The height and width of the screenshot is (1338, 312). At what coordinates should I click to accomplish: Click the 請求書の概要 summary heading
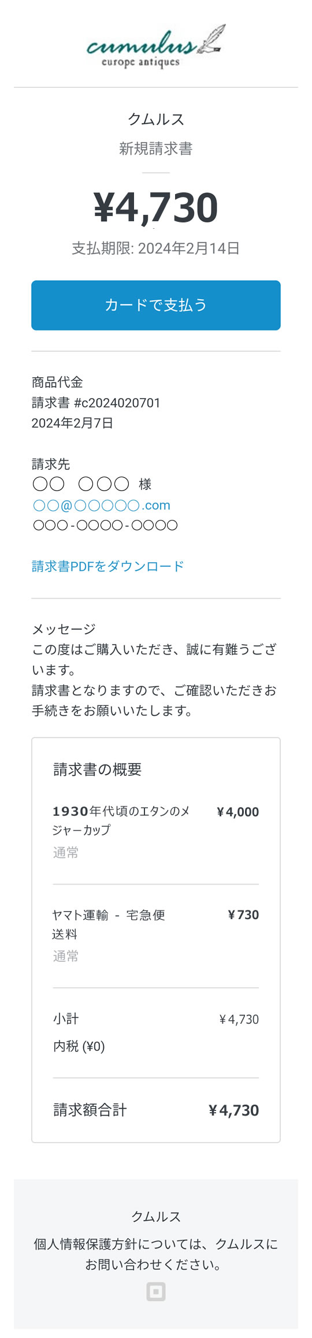pyautogui.click(x=98, y=770)
